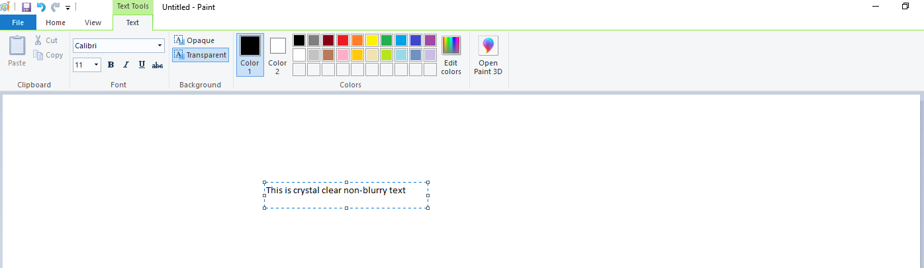Image resolution: width=924 pixels, height=268 pixels.
Task: Choose the green color swatch
Action: (x=387, y=40)
